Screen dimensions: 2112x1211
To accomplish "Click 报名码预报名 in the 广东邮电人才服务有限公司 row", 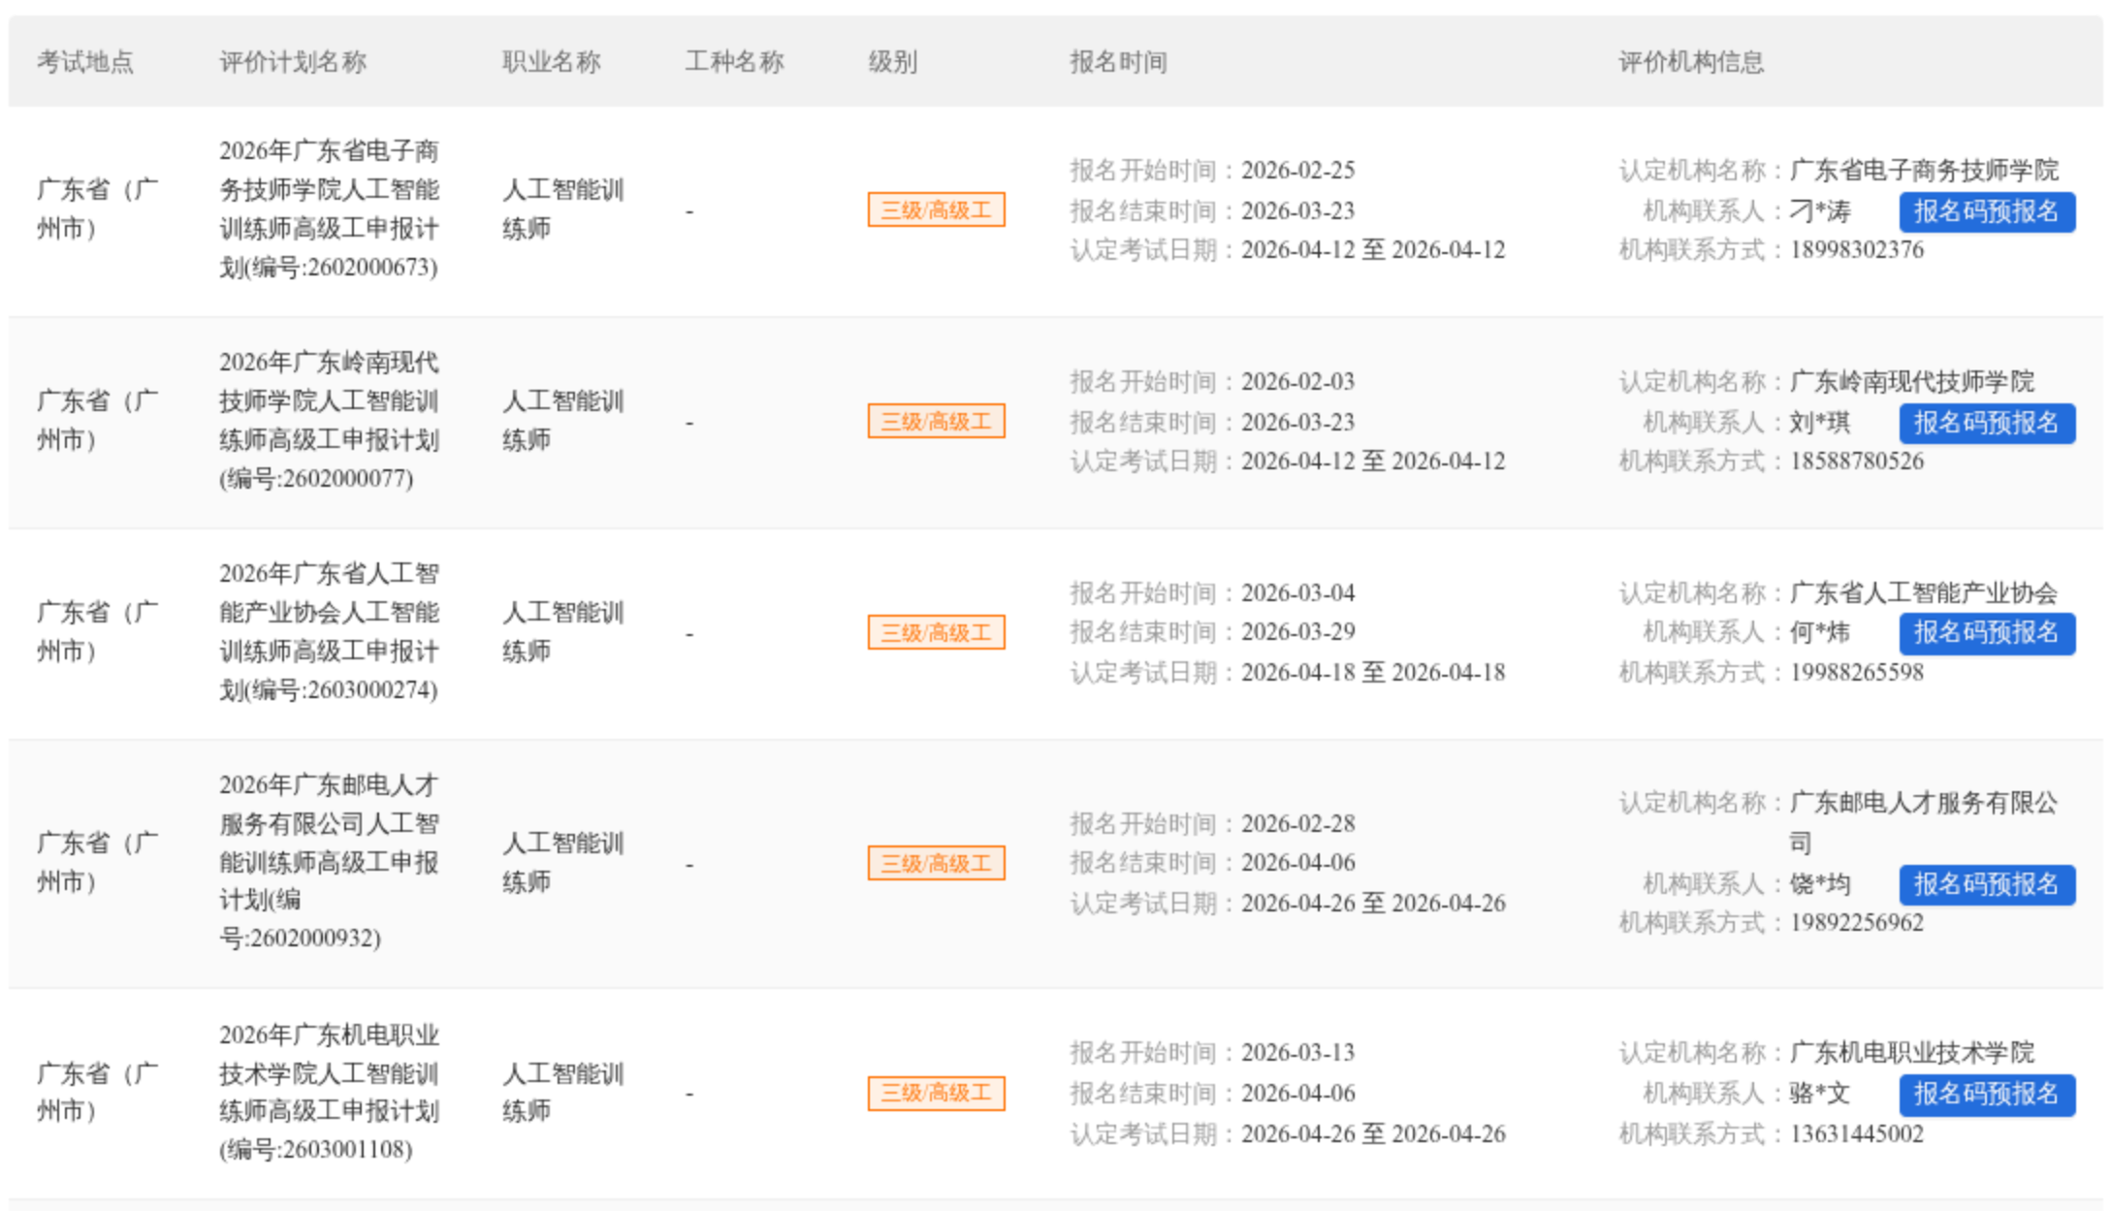I will pyautogui.click(x=1986, y=884).
